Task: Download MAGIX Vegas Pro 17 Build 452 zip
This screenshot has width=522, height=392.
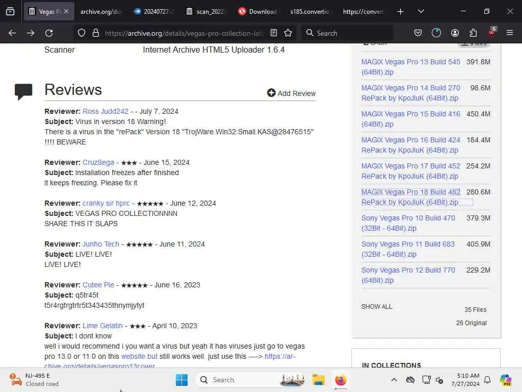Action: (x=410, y=171)
